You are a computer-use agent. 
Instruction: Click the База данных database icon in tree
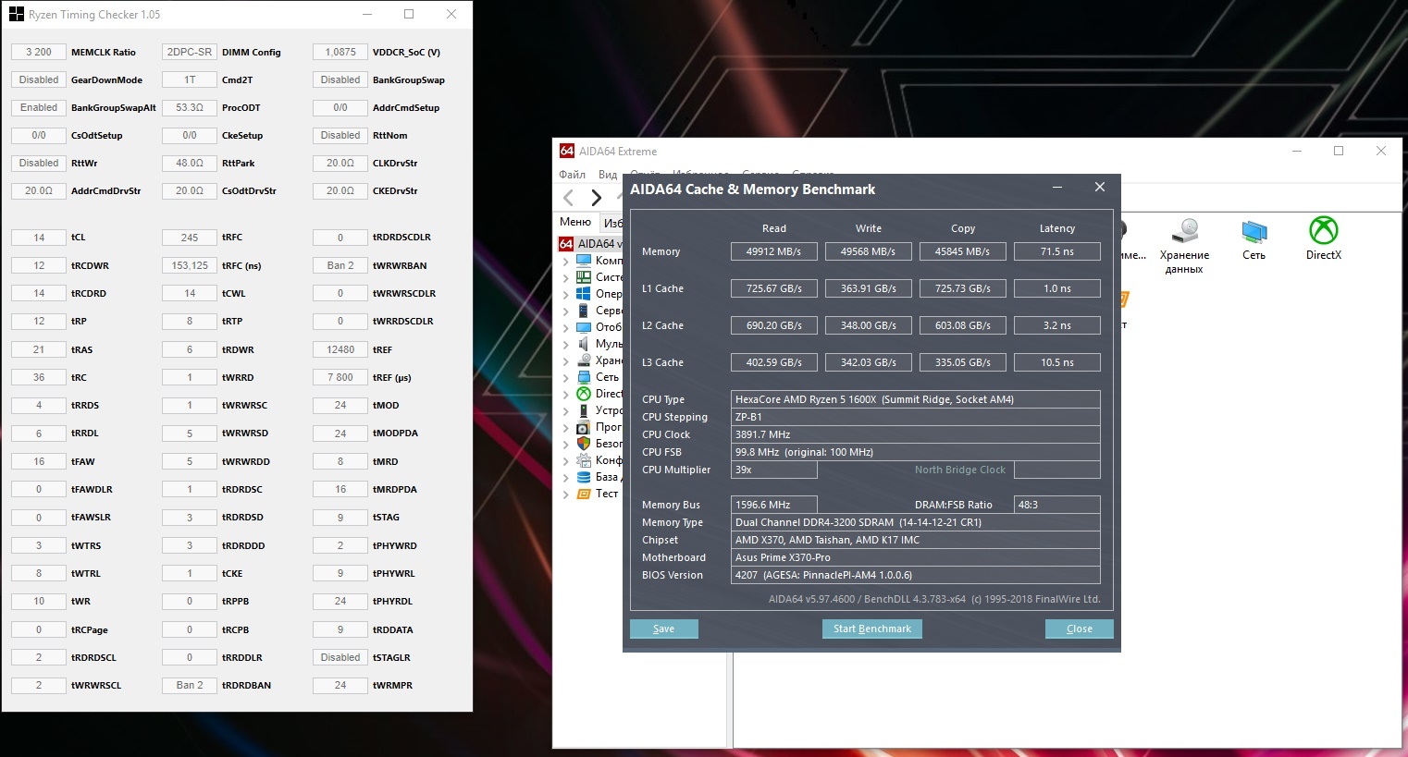(584, 477)
